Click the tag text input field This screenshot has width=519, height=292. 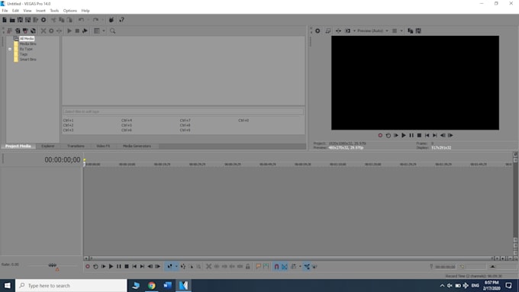click(183, 111)
